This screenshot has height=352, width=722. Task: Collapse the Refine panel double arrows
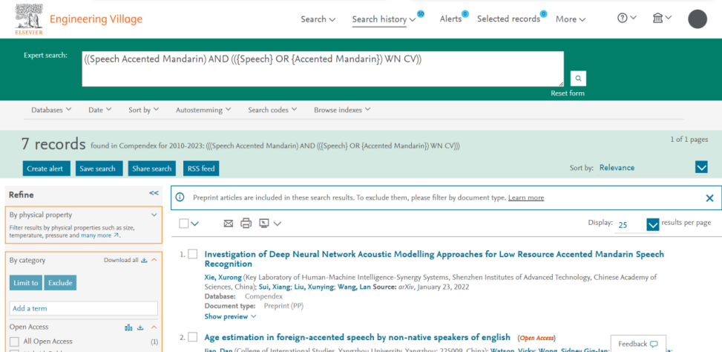pos(154,193)
